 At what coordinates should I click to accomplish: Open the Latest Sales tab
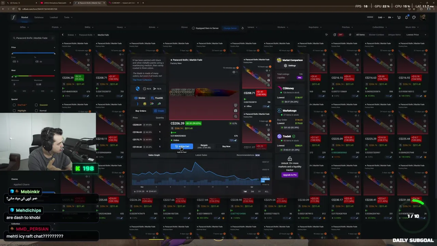click(x=201, y=155)
